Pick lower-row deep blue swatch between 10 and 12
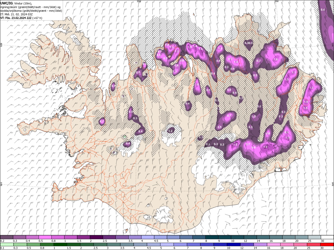 pyautogui.click(x=234, y=245)
